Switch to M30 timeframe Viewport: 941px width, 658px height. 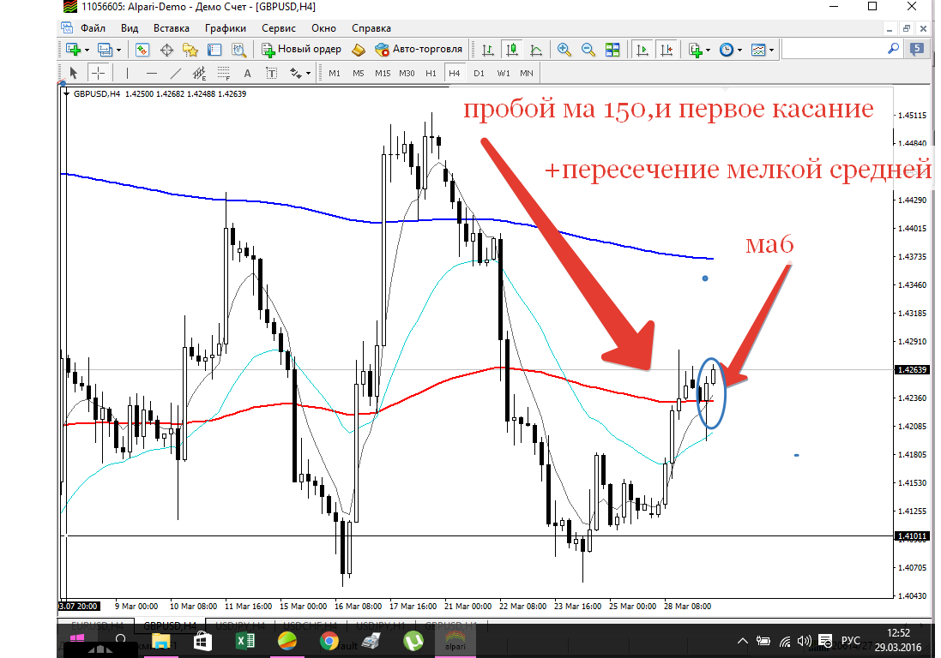(407, 73)
